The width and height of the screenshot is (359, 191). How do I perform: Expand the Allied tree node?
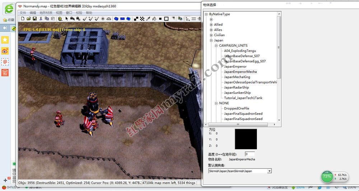point(211,25)
